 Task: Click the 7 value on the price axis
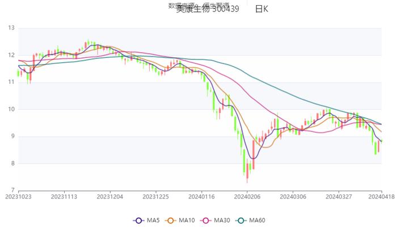pos(13,190)
